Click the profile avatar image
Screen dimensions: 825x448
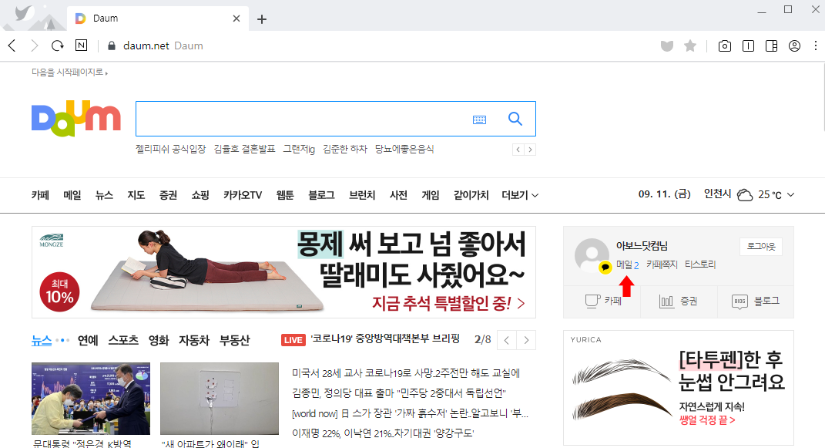(592, 255)
